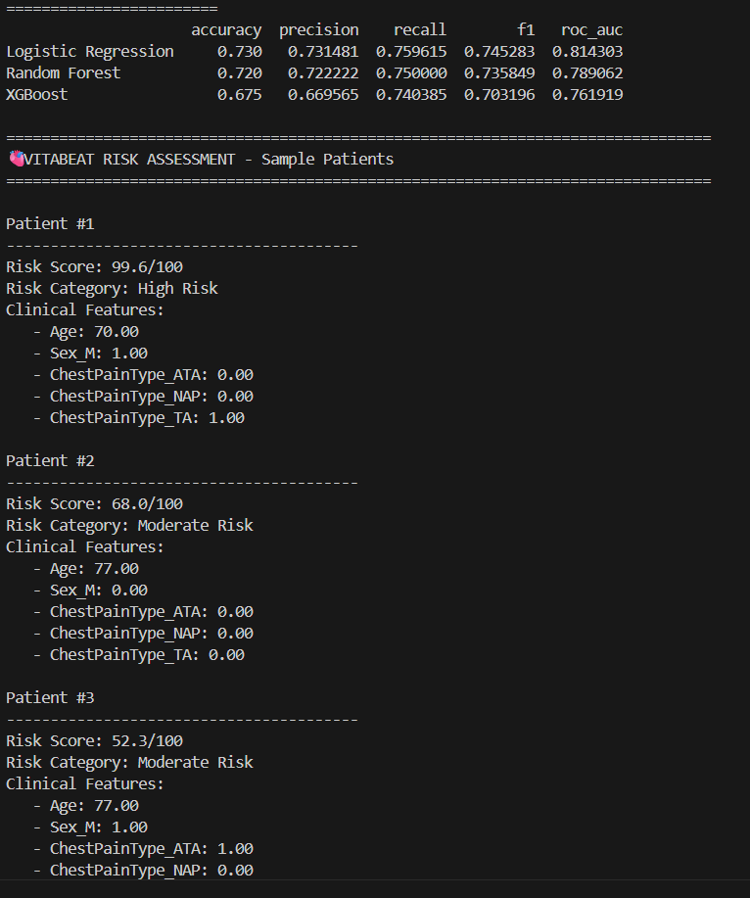Select the 'Patient #2' heading
Image resolution: width=750 pixels, height=898 pixels.
coord(50,461)
